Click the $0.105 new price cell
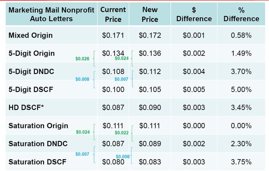269x171 pixels. [x=150, y=90]
